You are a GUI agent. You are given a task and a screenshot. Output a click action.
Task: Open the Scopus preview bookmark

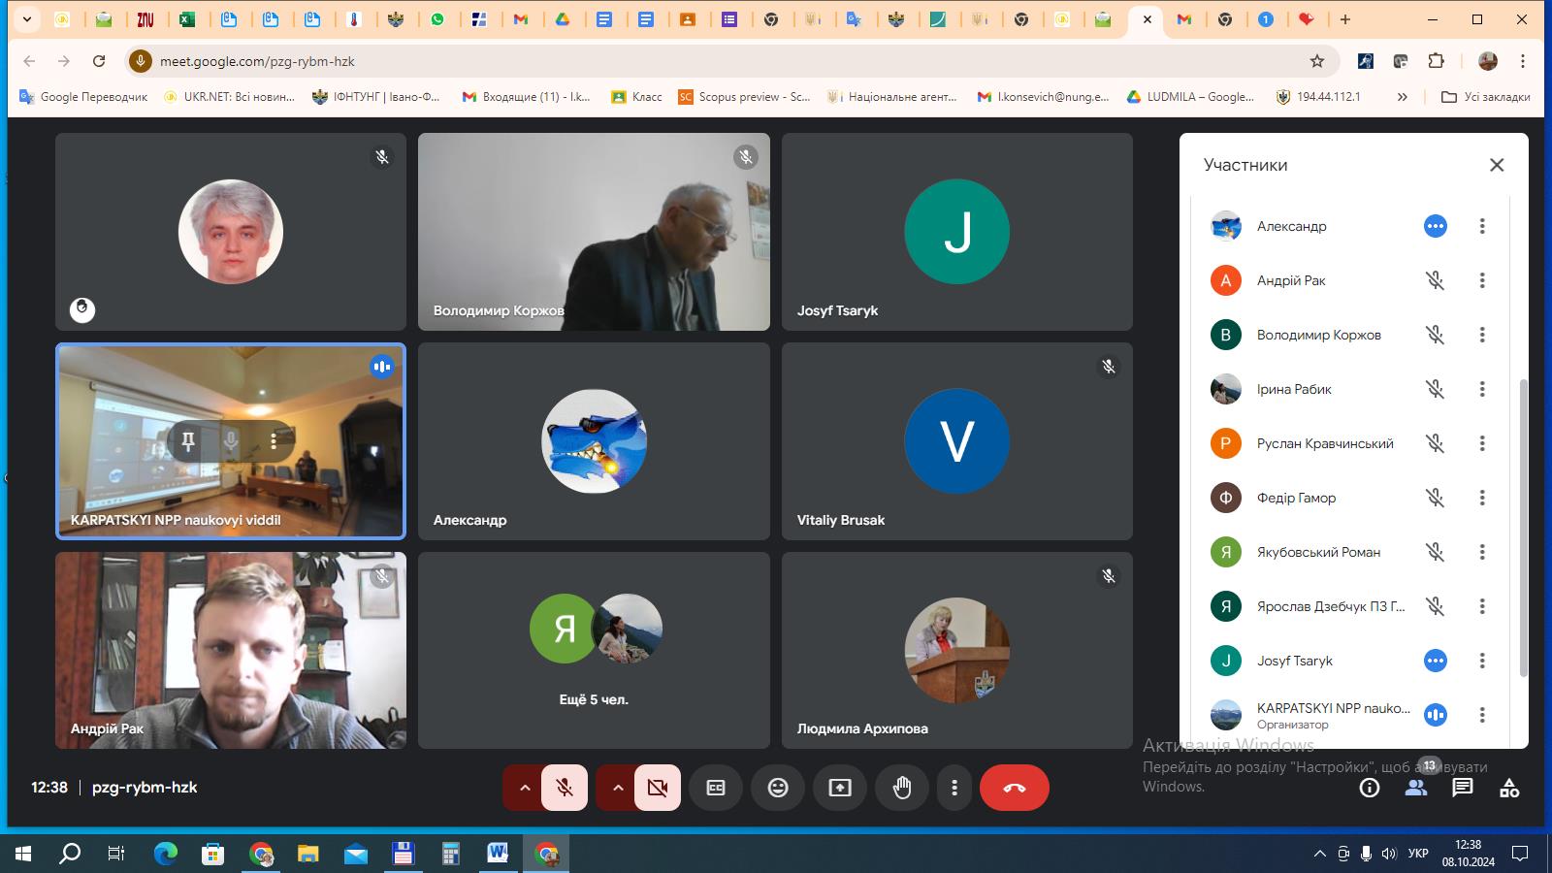744,97
